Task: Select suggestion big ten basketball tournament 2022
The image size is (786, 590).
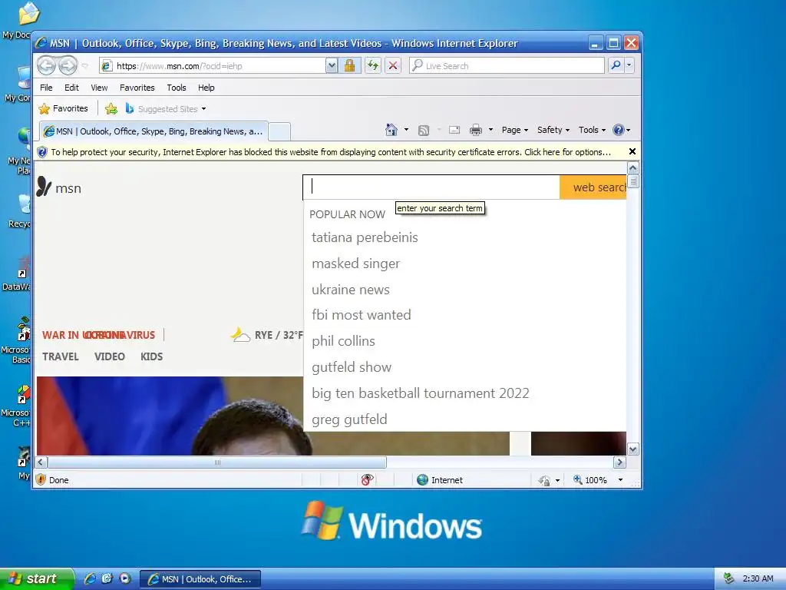Action: pyautogui.click(x=420, y=393)
